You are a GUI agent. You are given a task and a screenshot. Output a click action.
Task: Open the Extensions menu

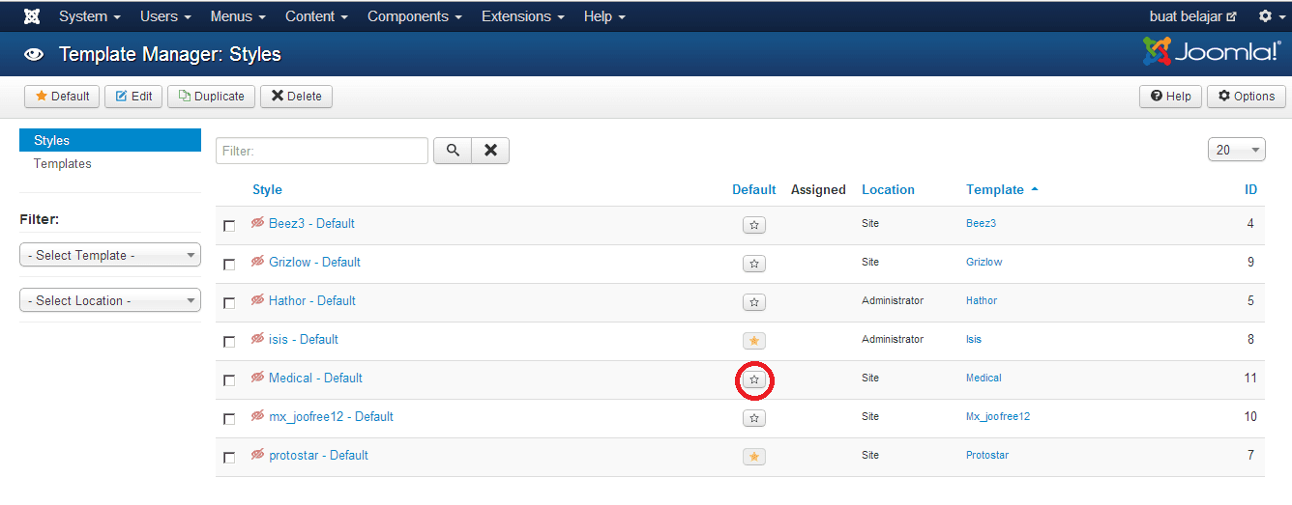point(522,16)
